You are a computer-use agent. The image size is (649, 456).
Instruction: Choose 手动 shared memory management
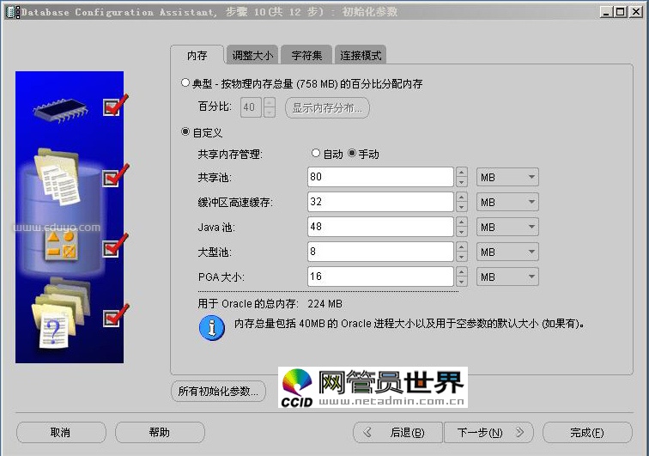352,153
